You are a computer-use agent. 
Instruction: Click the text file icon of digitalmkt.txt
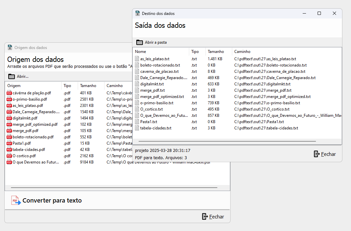coord(137,84)
